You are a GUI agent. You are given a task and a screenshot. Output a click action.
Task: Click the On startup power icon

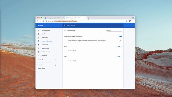tap(38, 56)
